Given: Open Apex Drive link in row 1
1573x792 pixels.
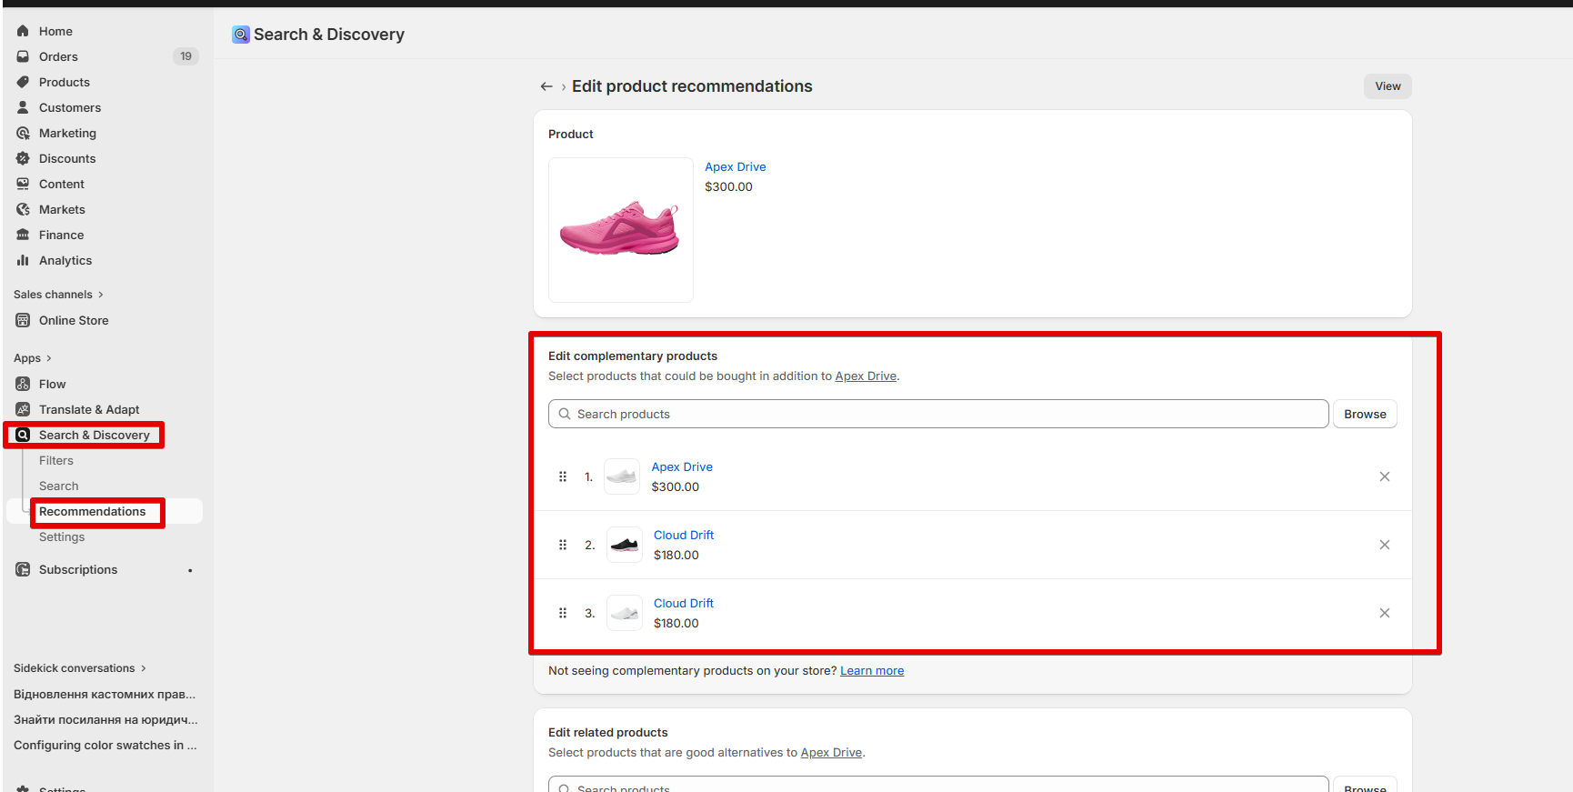Looking at the screenshot, I should pyautogui.click(x=682, y=466).
